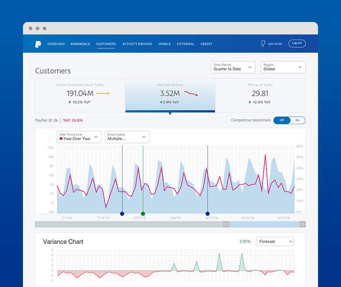
Task: Click the green up arrow beside 12.3% YoY
Action: click(x=250, y=102)
